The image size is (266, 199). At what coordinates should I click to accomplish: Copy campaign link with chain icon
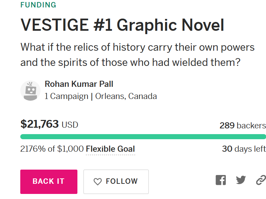click(x=261, y=180)
